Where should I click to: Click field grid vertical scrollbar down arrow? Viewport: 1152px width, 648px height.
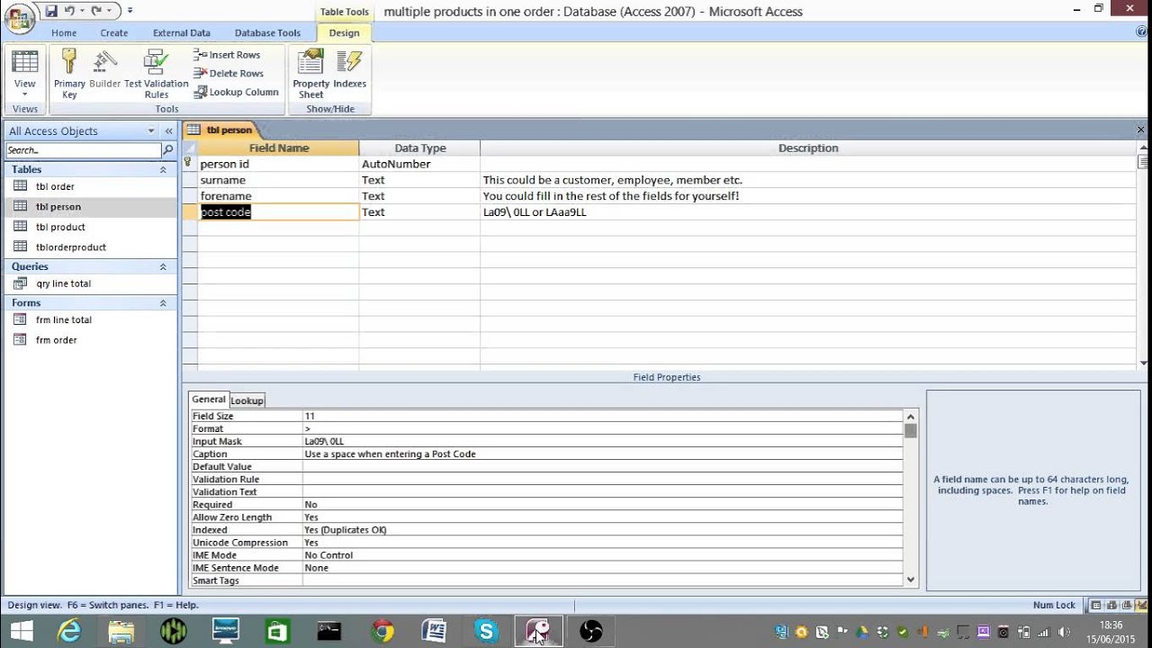point(1143,363)
